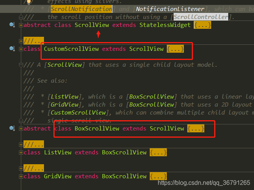254x190 pixels.
Task: Expand the folded comment above CustomScrollView
Action: click(x=21, y=41)
